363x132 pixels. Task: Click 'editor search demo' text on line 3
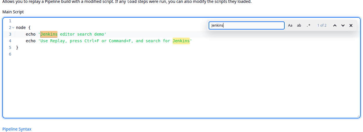(82, 34)
